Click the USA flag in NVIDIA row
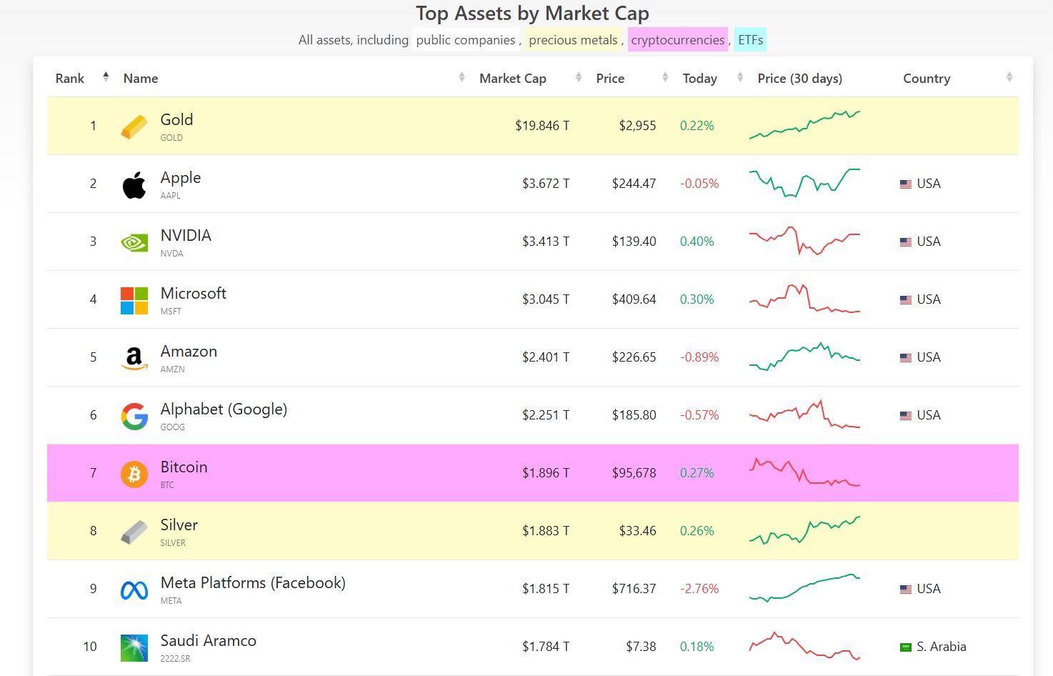 [906, 242]
